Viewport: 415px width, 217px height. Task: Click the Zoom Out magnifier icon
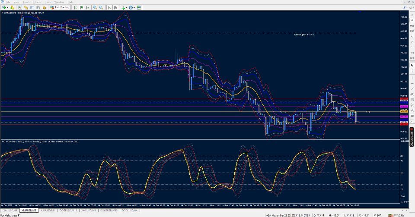point(101,7)
